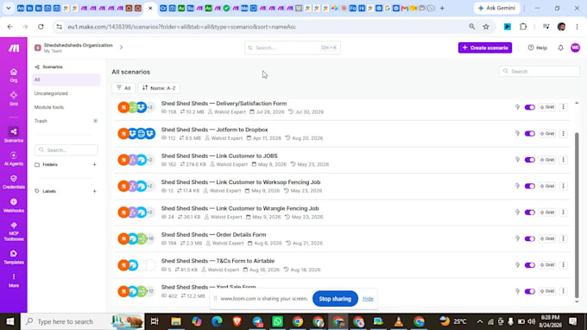This screenshot has width=587, height=330.
Task: Select the All scenarios category
Action: pos(66,79)
